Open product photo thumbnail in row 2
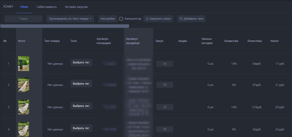The image size is (292, 137). 24,85
